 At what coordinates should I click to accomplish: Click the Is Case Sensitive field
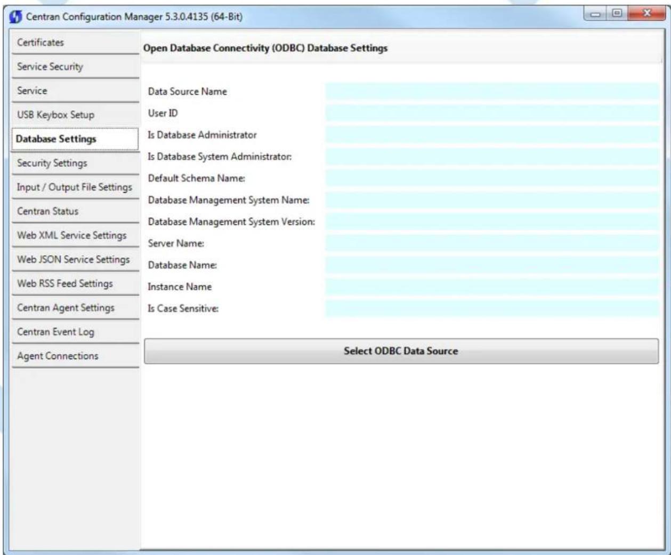pos(492,308)
